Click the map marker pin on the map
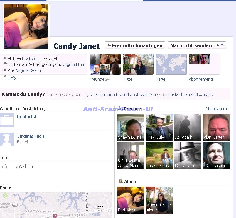The image size is (236, 218). [x=55, y=216]
